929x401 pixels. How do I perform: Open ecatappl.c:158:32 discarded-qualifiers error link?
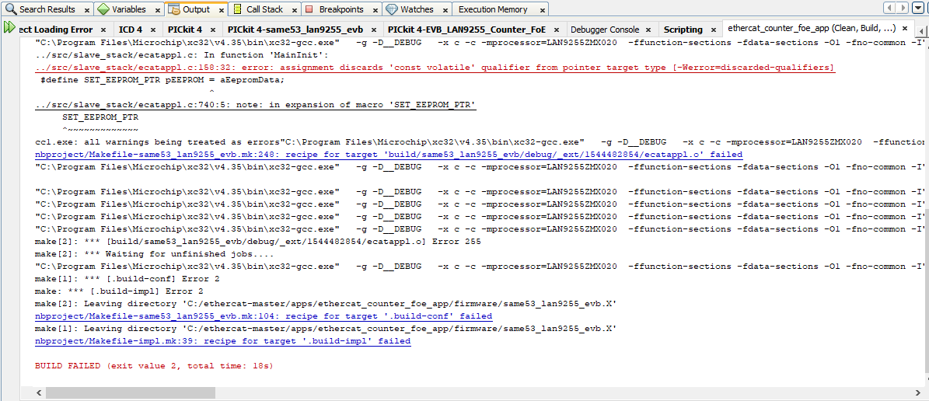435,68
